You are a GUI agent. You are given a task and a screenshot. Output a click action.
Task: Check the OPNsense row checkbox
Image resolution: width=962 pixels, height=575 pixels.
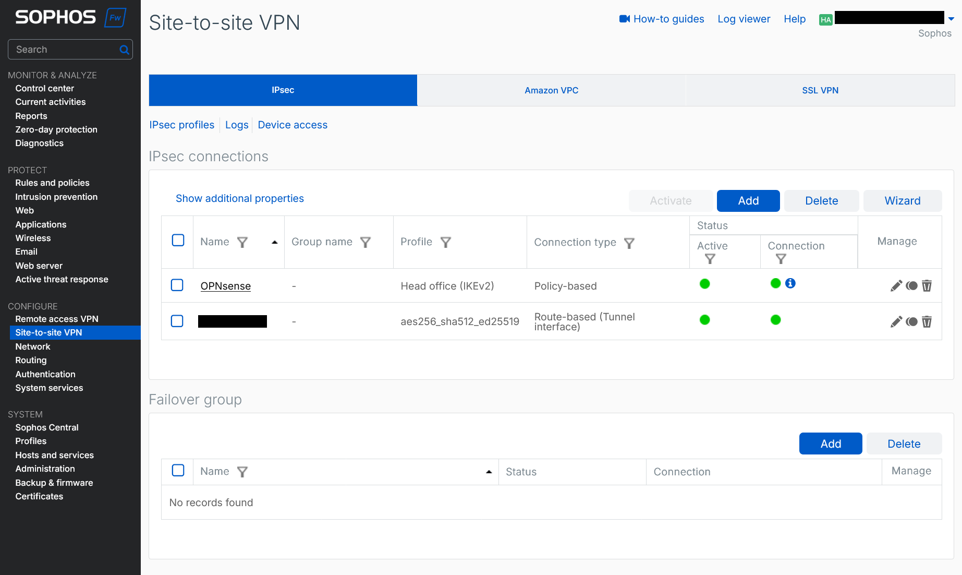click(177, 285)
